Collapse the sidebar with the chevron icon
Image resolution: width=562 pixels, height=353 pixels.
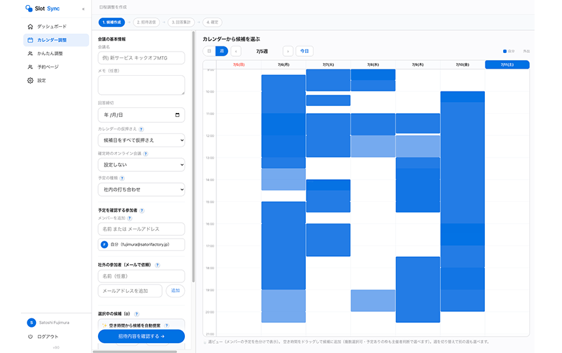[83, 9]
